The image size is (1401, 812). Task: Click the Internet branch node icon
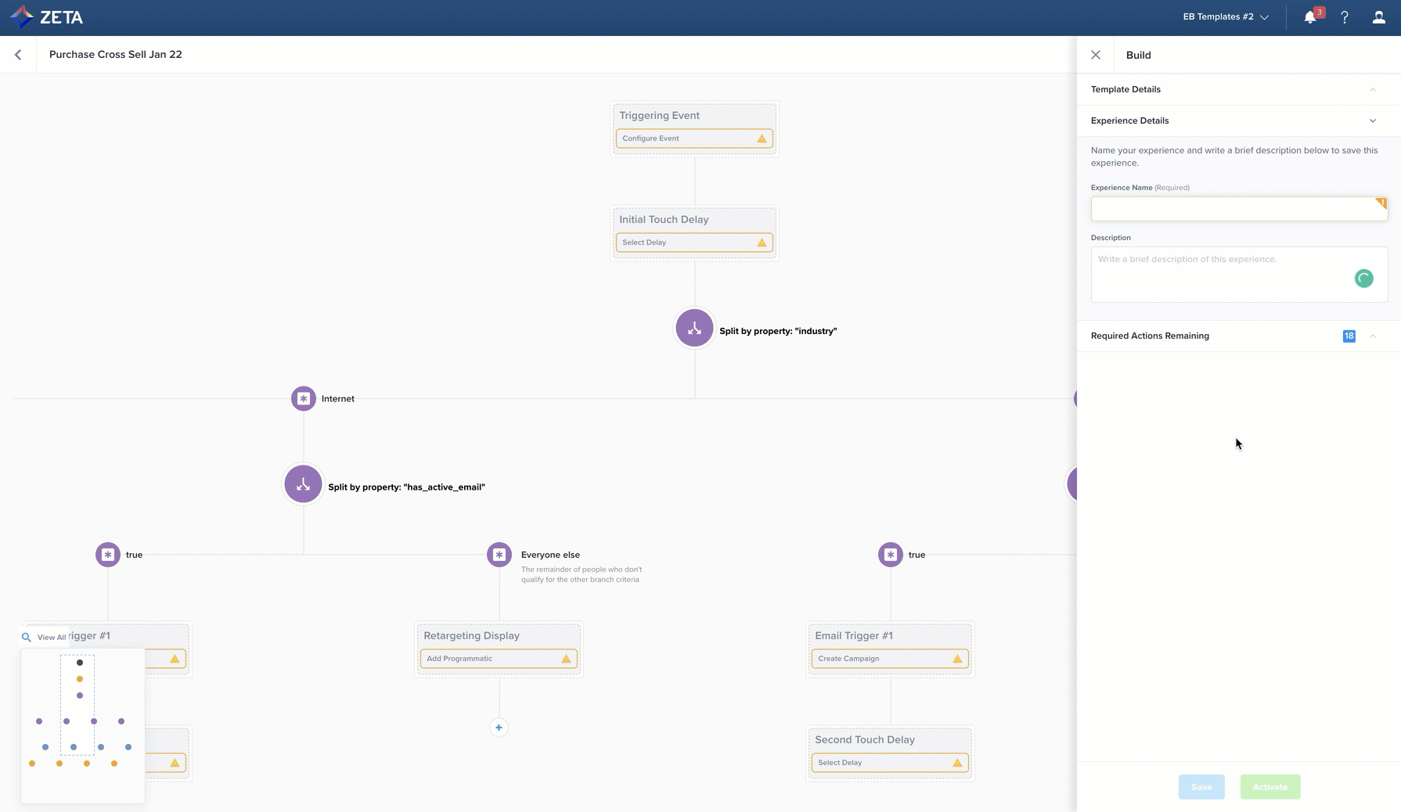(304, 398)
